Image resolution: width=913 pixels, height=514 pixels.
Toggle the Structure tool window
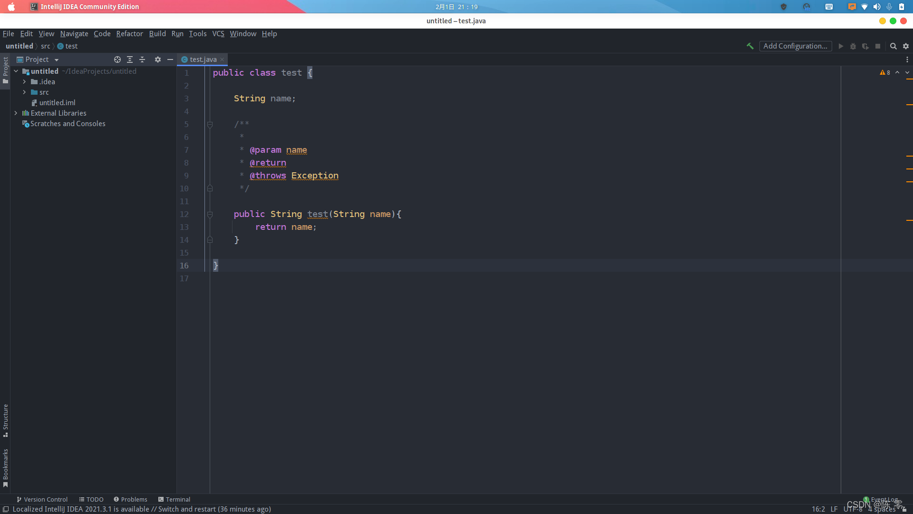pos(5,420)
